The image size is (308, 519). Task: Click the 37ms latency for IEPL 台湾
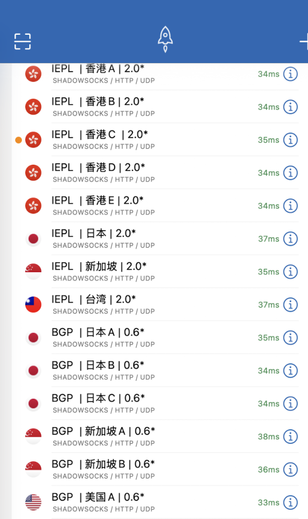click(x=269, y=305)
